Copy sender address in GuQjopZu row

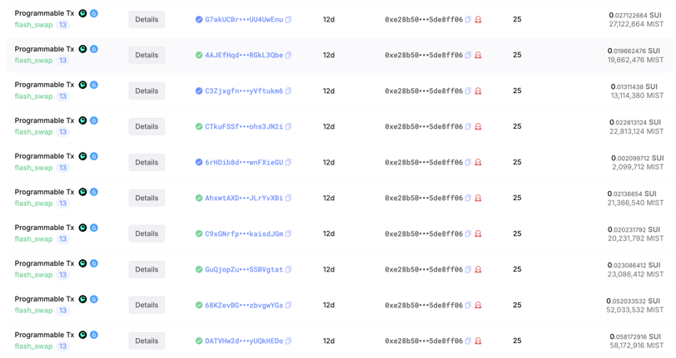(468, 269)
